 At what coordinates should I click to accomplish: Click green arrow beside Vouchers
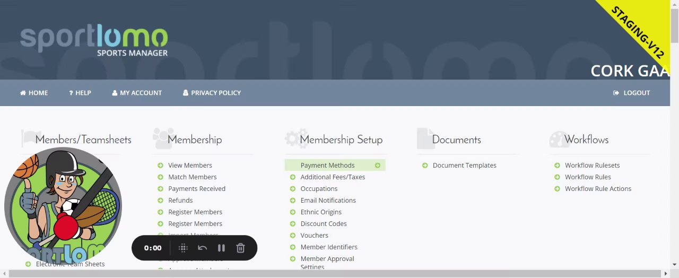[292, 236]
